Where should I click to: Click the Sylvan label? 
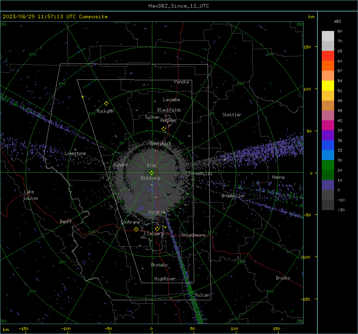click(x=152, y=117)
